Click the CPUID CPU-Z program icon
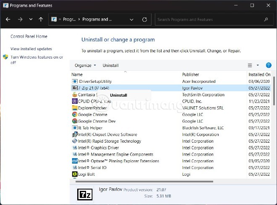Image resolution: width=277 pixels, height=205 pixels. (x=75, y=101)
